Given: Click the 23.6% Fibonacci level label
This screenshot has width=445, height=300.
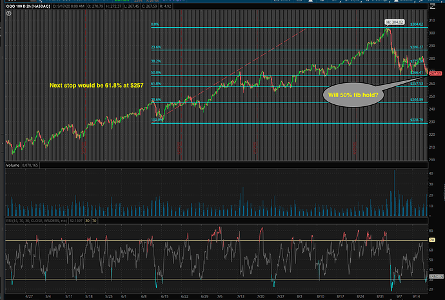Looking at the screenshot, I should [155, 47].
